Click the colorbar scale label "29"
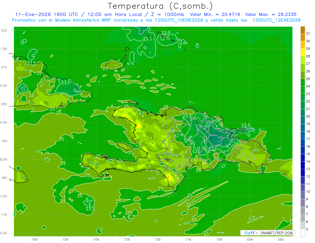Screen dimensions: 315x243 pos(308,48)
